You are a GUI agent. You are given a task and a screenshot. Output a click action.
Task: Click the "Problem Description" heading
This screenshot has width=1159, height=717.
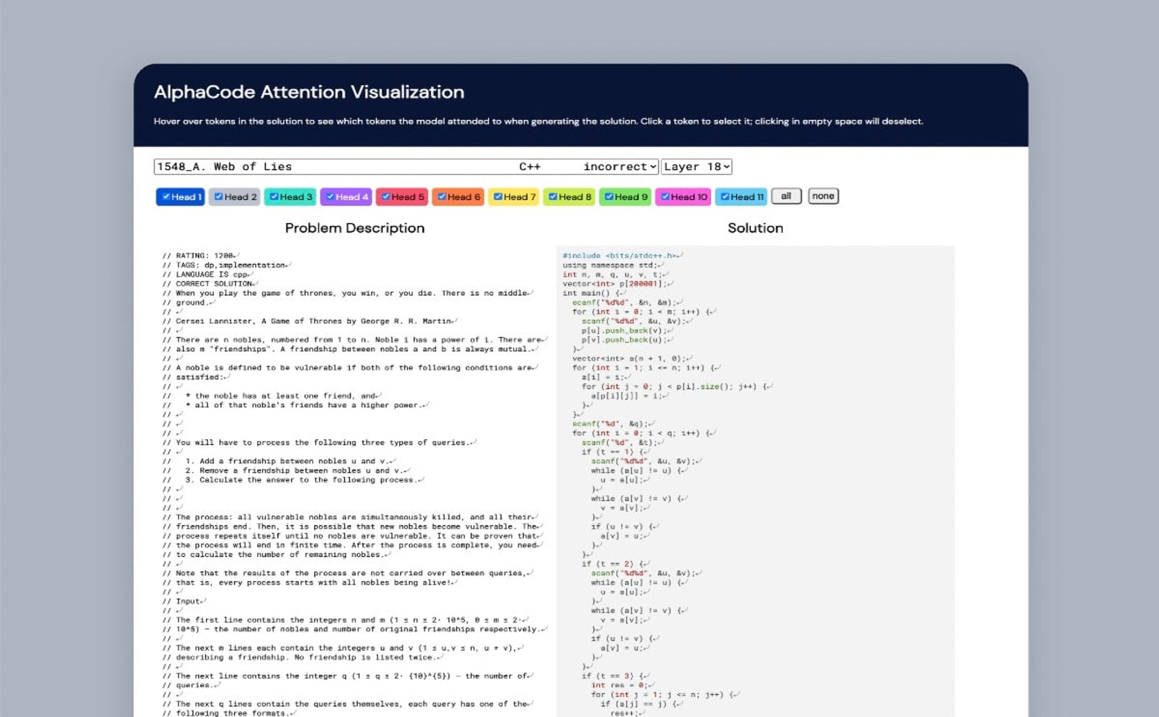point(355,228)
